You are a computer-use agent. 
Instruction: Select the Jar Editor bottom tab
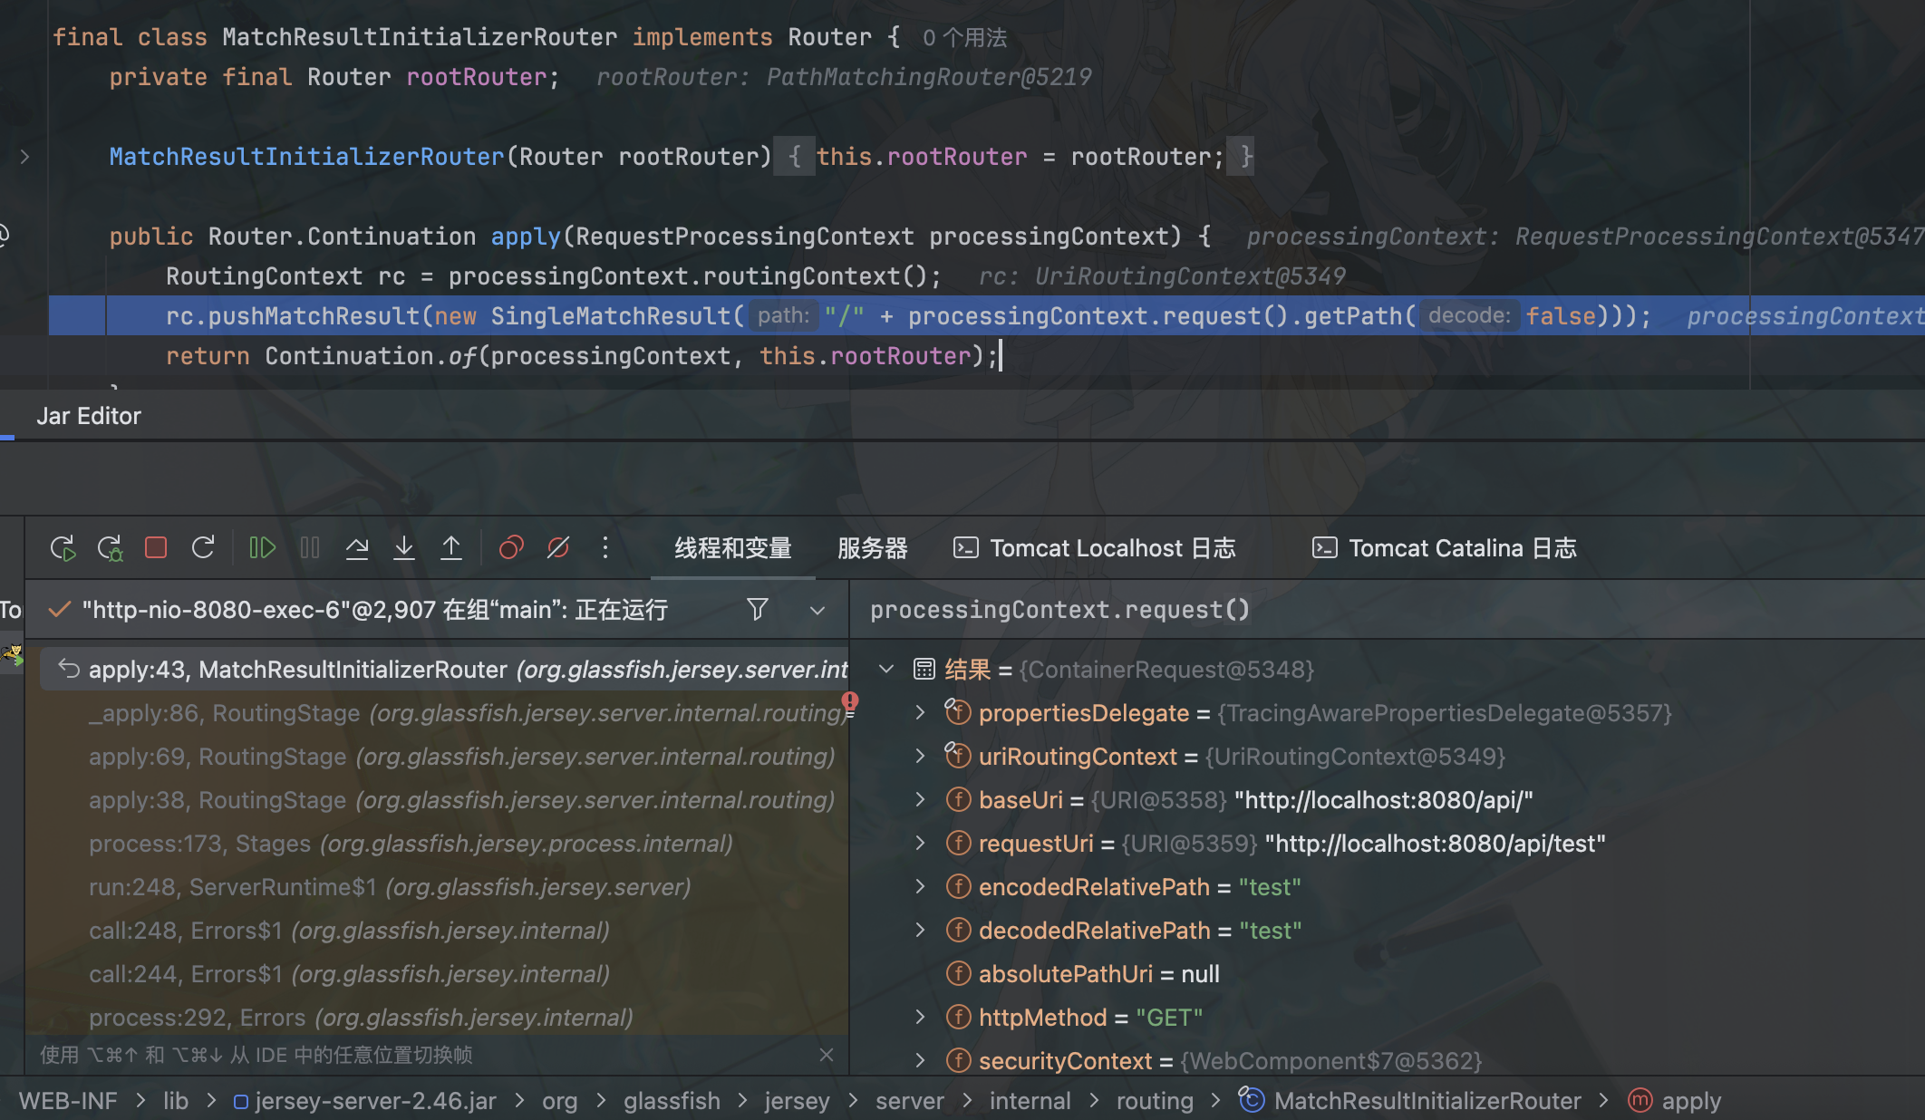click(x=89, y=416)
